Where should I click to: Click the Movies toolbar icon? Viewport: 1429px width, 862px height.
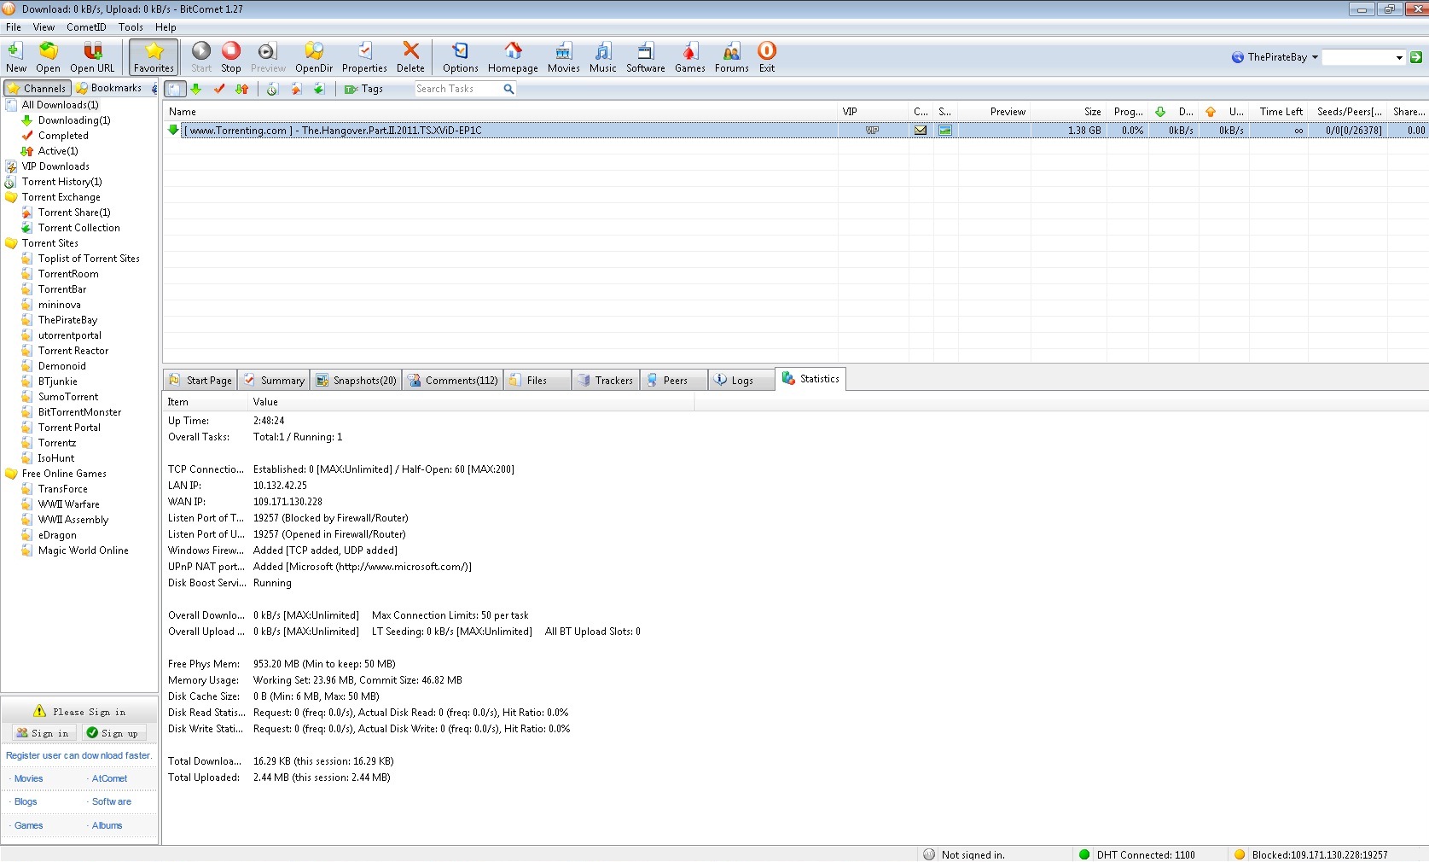point(563,57)
